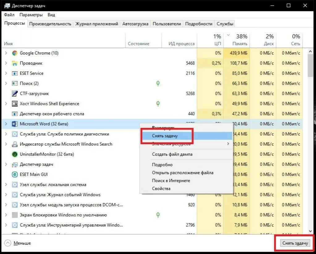Screen dimensions: 316x254
Task: Choose Снять задачу in context menu
Action: click(187, 136)
